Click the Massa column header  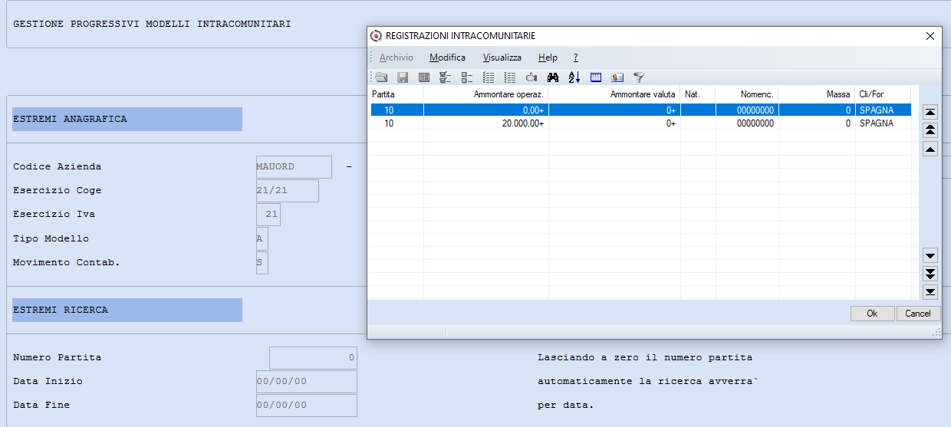[817, 94]
